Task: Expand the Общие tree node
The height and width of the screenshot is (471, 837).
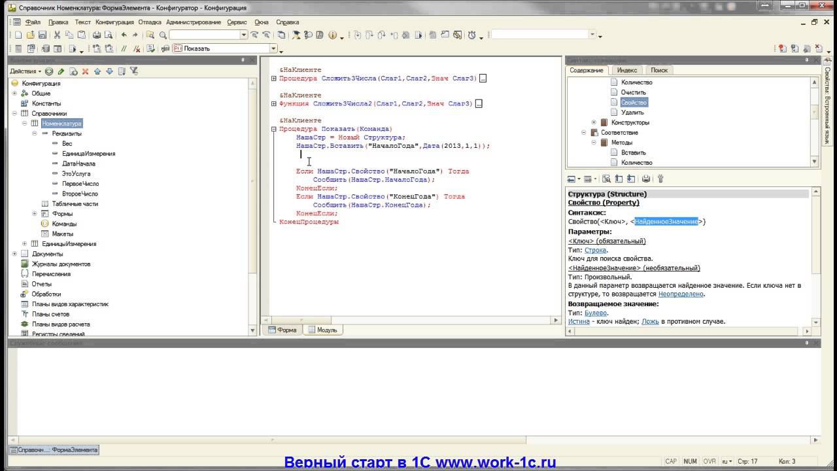Action: (14, 94)
